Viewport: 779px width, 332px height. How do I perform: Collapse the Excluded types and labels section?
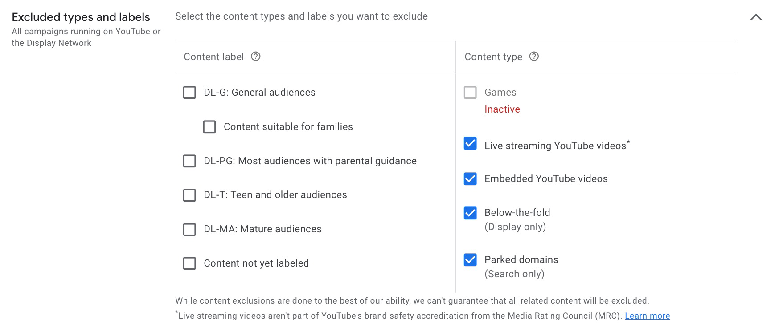tap(756, 17)
